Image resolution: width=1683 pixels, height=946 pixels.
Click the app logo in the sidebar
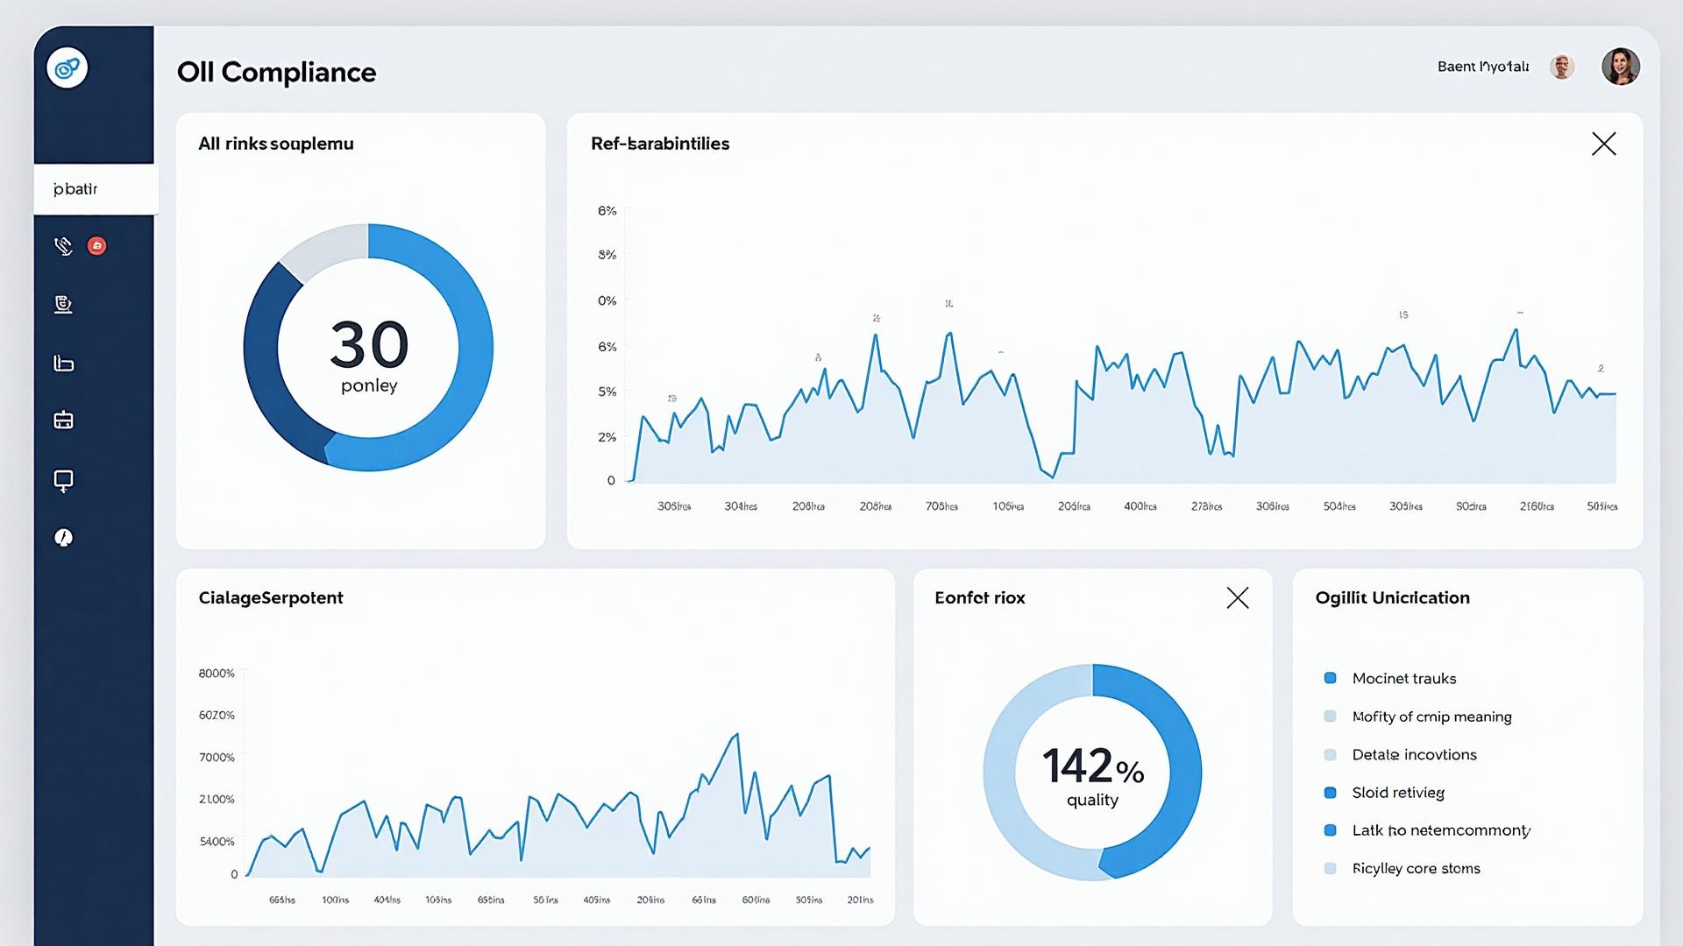[67, 67]
